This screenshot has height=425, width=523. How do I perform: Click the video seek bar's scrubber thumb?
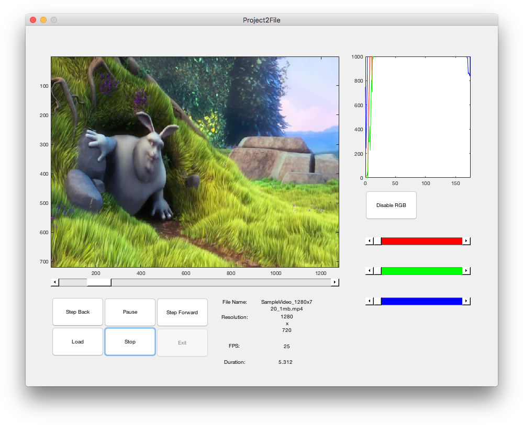tap(98, 282)
